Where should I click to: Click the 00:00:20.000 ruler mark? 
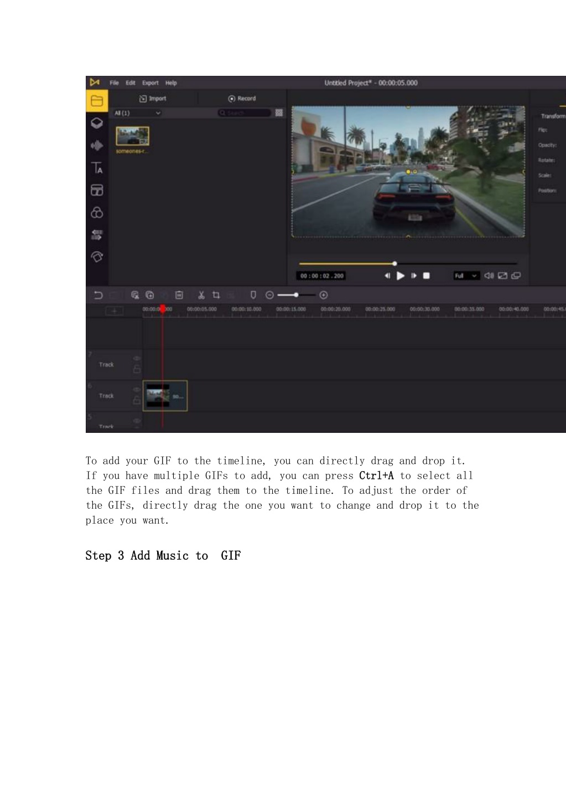click(x=335, y=309)
